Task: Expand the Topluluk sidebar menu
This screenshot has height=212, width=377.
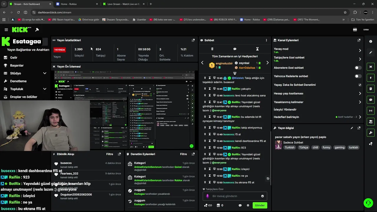Action: (x=45, y=89)
